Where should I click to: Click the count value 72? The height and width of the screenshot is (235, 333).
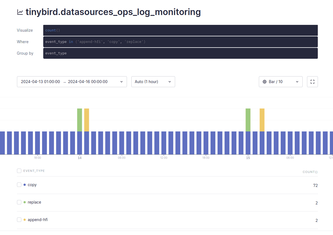(315, 186)
